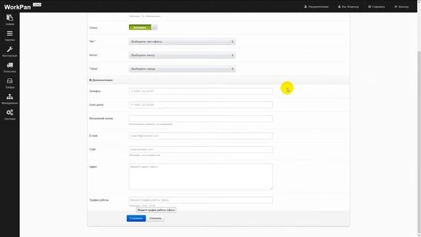The width and height of the screenshot is (421, 237).
Task: Open the Город city dropdown
Action: 182,68
